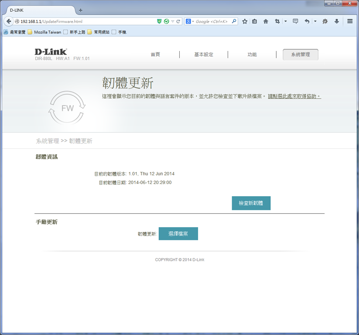Click the D-Link logo
Viewport: 359px width, 335px height.
(x=51, y=52)
